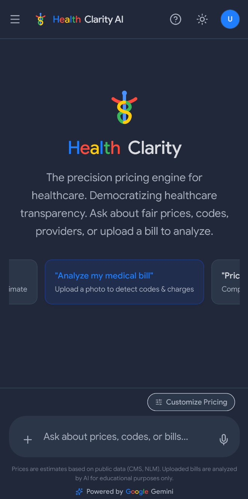Click the large Health Clarity center logo

tap(124, 106)
